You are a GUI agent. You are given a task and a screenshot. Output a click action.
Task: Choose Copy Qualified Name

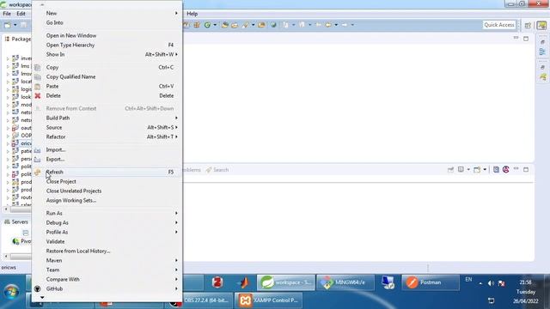(x=70, y=76)
